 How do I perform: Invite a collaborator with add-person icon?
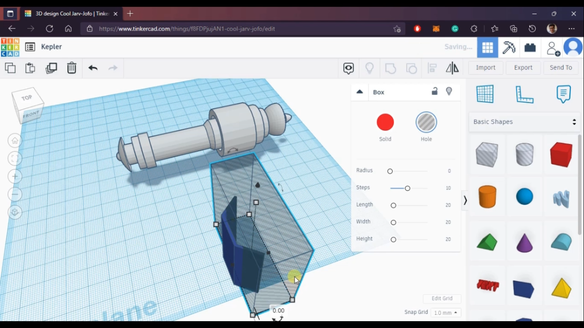(553, 48)
